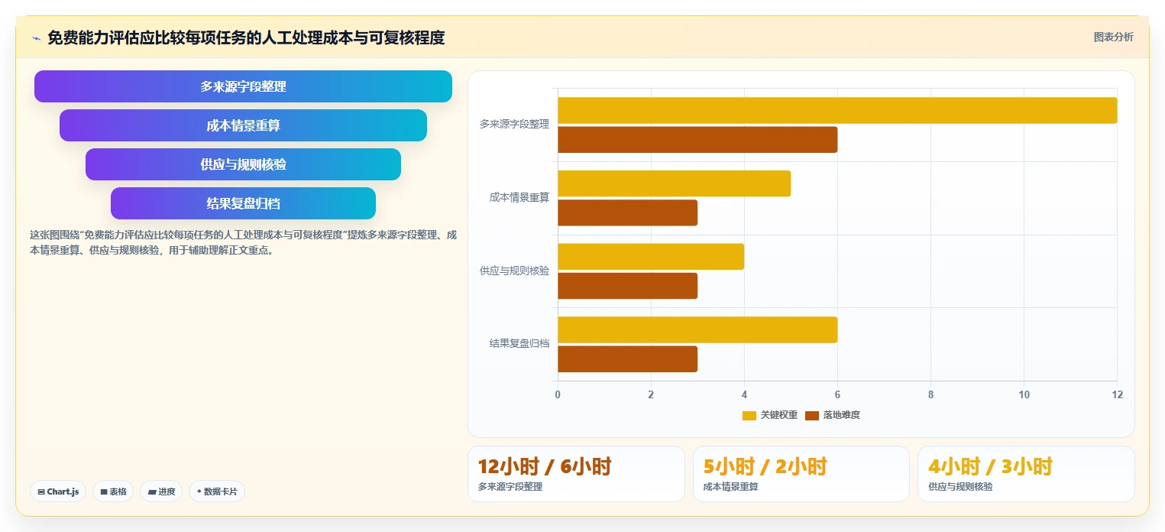Click the 进度 tag chip
This screenshot has height=532, width=1165.
161,491
